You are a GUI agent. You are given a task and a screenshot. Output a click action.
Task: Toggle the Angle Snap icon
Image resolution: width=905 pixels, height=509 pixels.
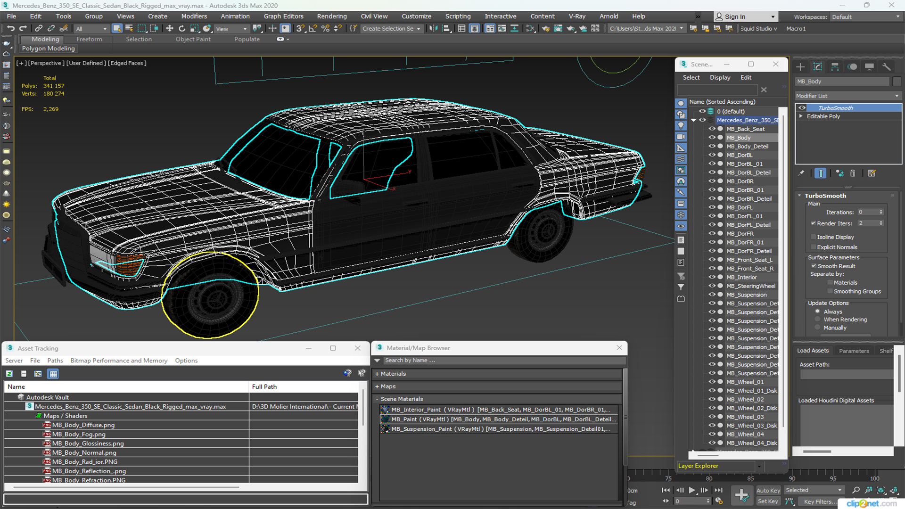click(x=313, y=29)
